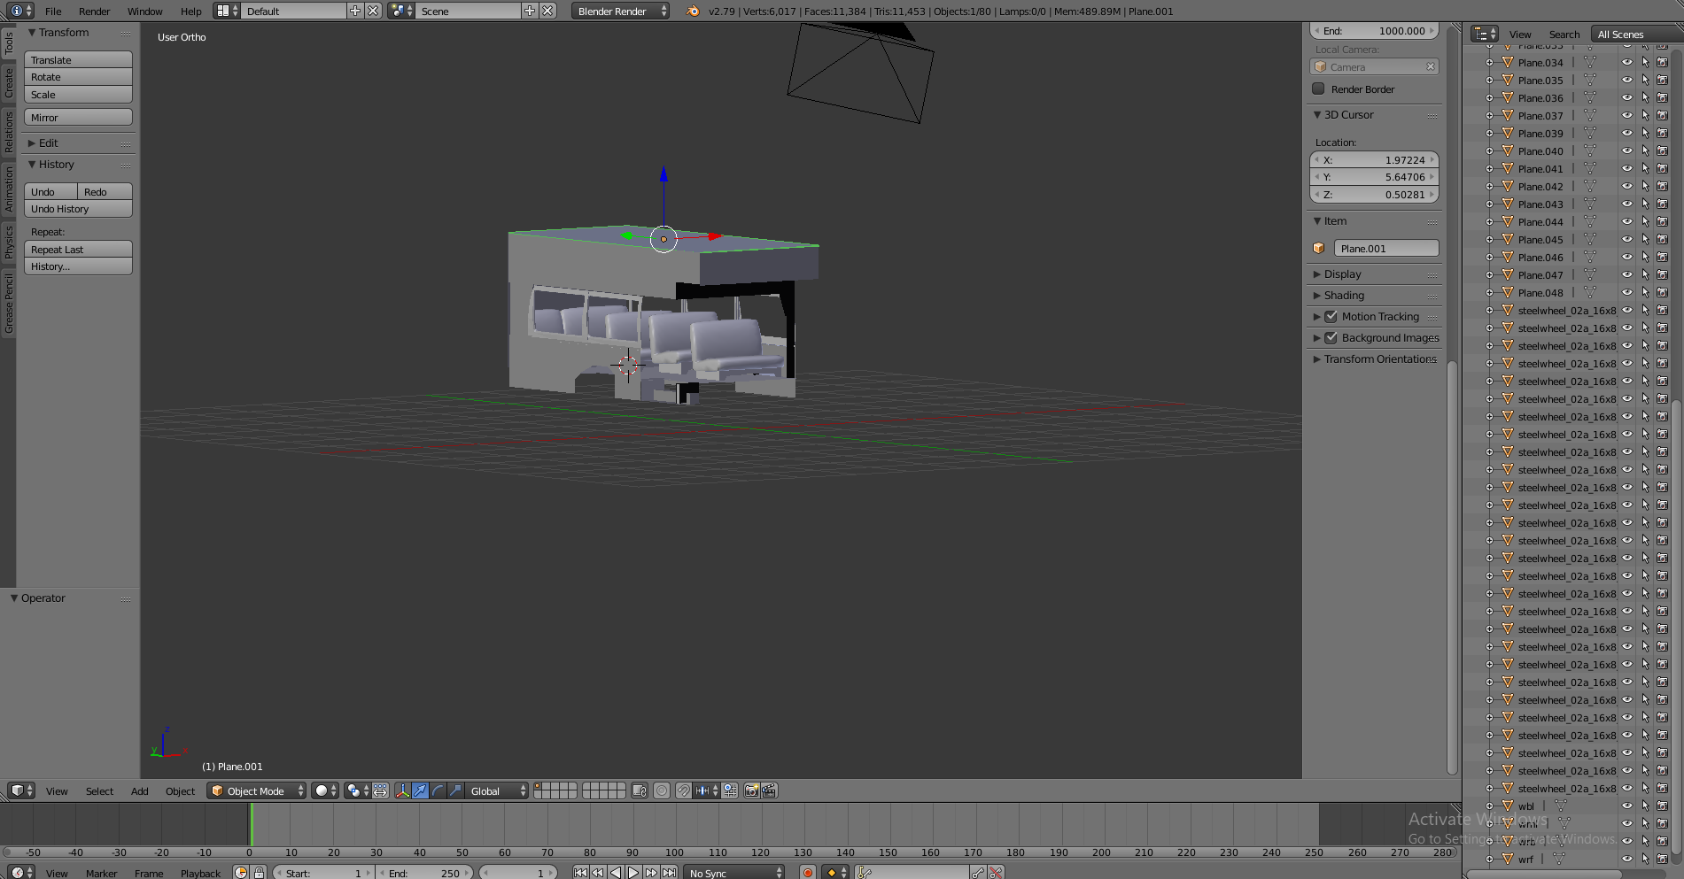The image size is (1684, 879).
Task: Click the Undo button
Action: coord(51,192)
